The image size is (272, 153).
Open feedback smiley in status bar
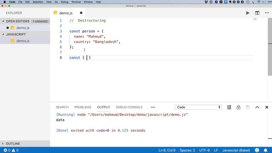257,150
